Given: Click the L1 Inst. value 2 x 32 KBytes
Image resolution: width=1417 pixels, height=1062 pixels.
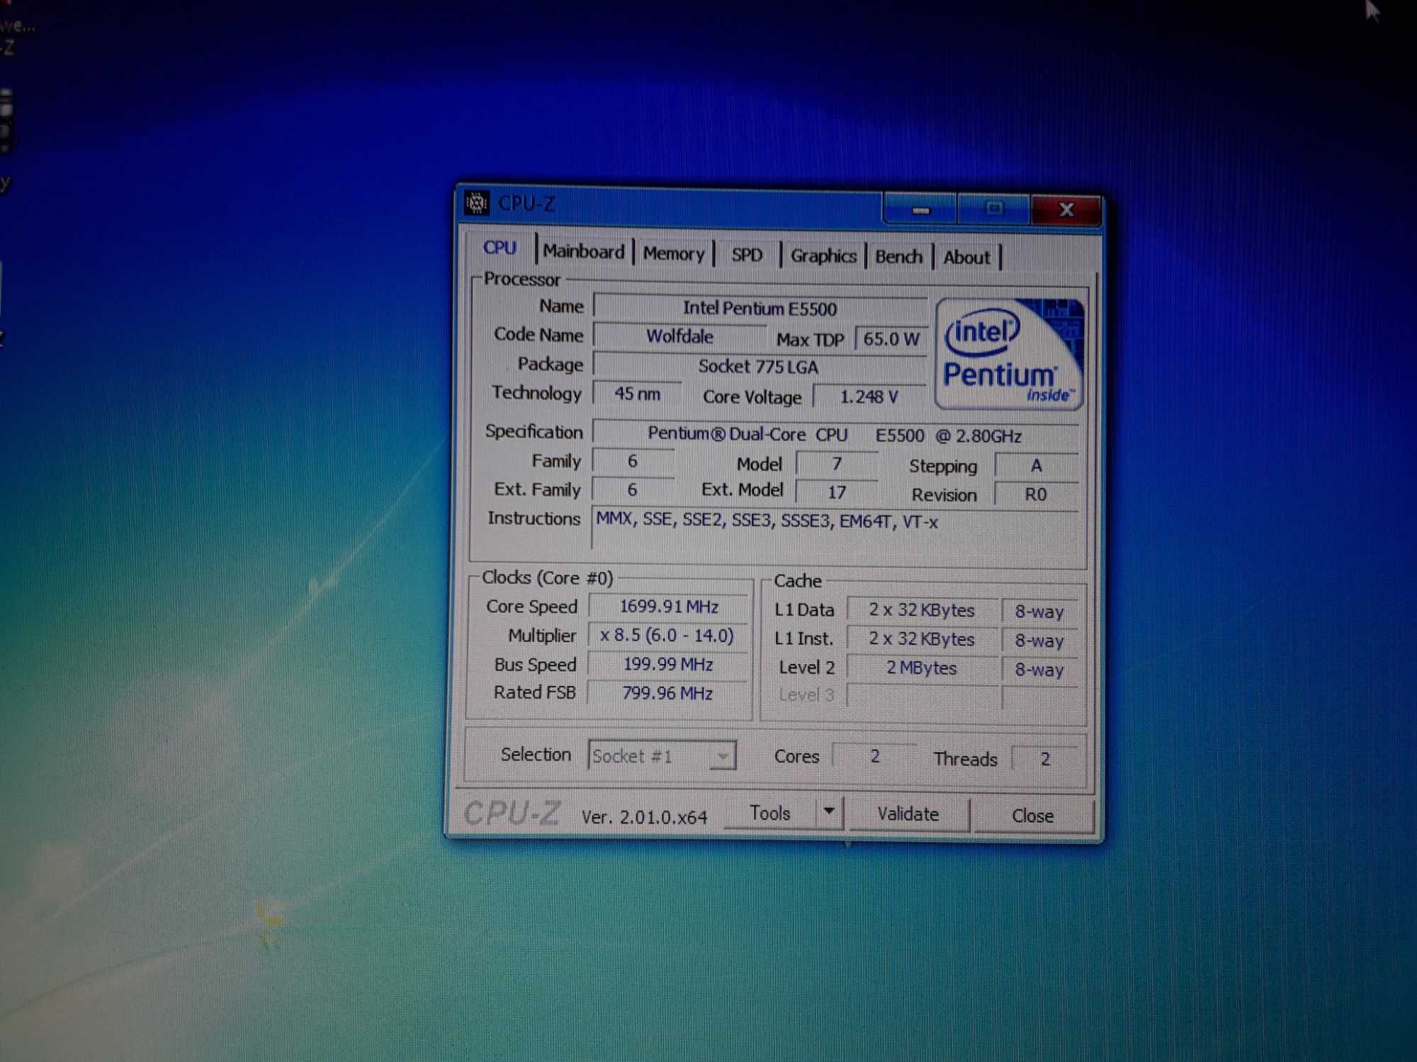Looking at the screenshot, I should (x=922, y=639).
